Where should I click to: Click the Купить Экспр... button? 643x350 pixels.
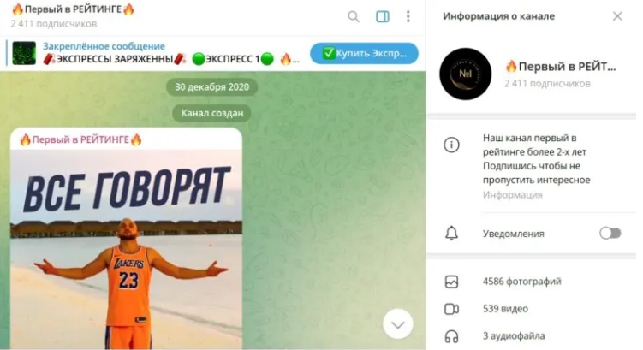pos(364,53)
